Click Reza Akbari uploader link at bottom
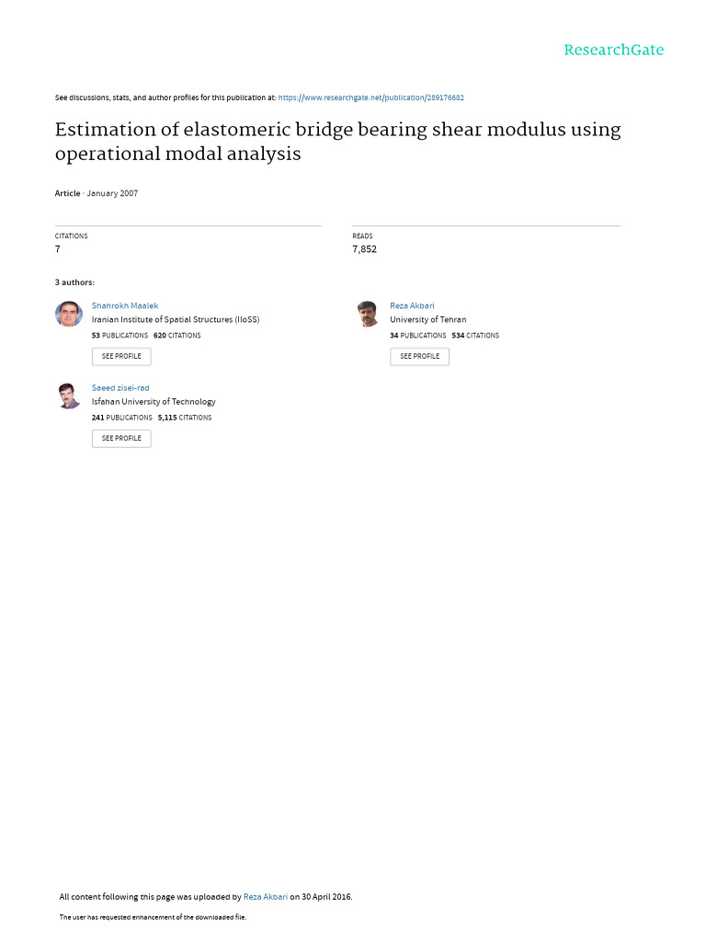This screenshot has width=706, height=942. coord(266,896)
